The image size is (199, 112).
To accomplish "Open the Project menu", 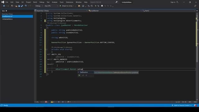I will point(28,2).
